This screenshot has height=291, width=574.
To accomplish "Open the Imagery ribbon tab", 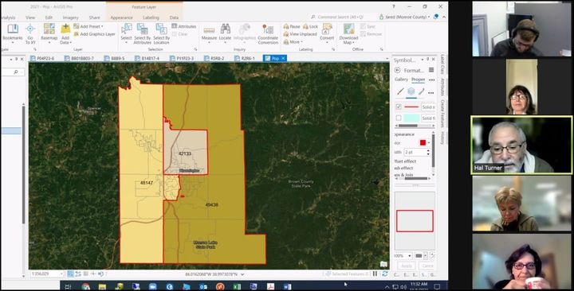I will pos(71,17).
